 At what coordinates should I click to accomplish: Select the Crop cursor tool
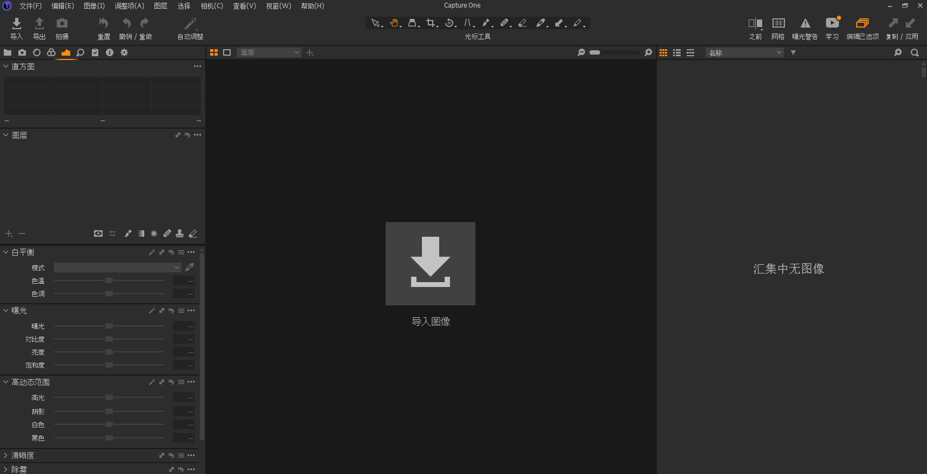[x=431, y=23]
